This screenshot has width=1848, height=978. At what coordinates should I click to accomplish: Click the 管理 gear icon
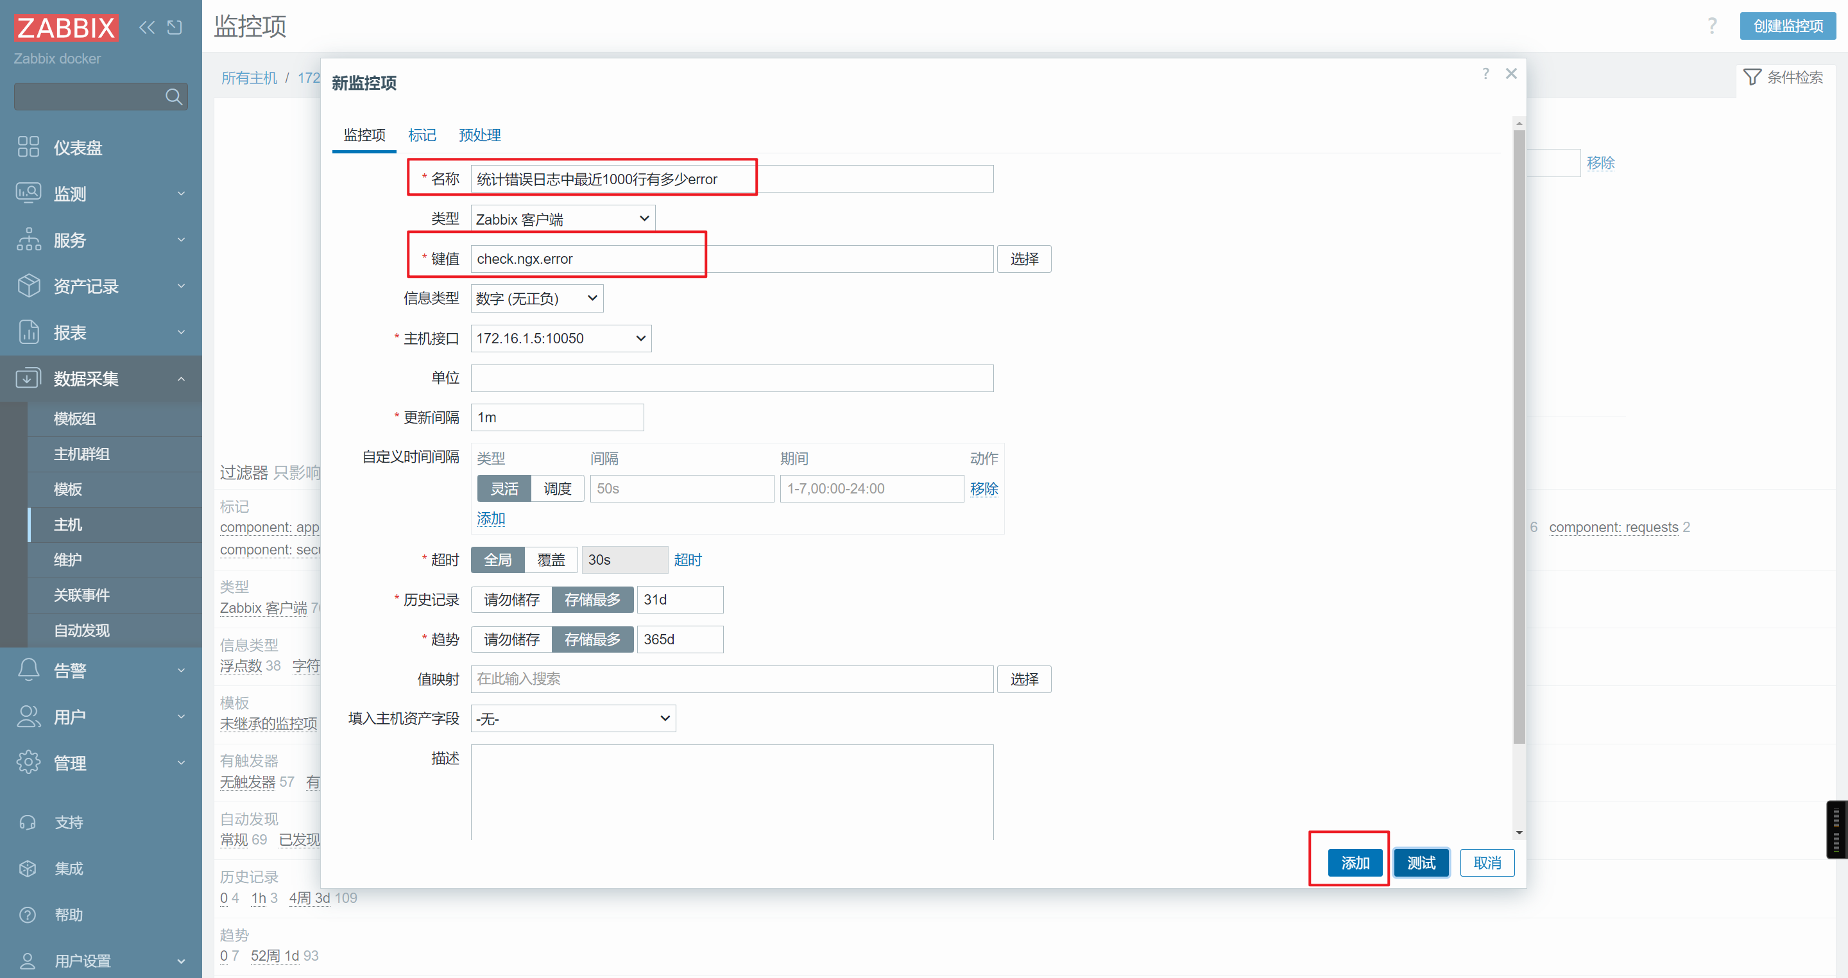tap(29, 762)
